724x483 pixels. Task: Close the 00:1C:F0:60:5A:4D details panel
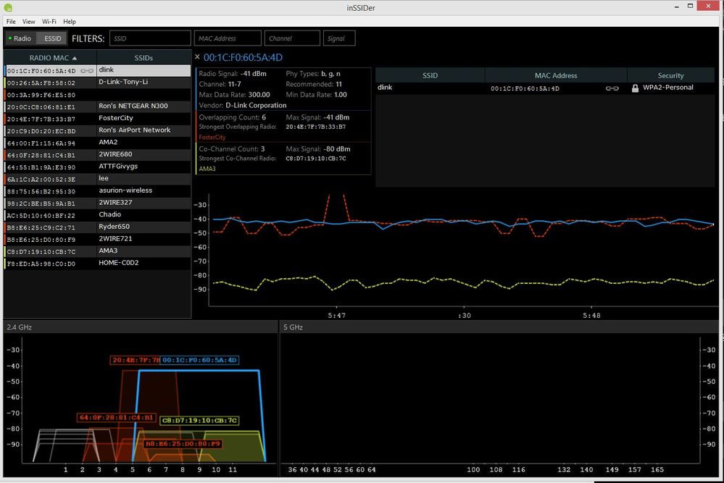coord(197,57)
